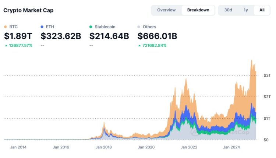Click the $1.89T BTC value
Viewport: 276px width, 158px height.
[x=18, y=36]
